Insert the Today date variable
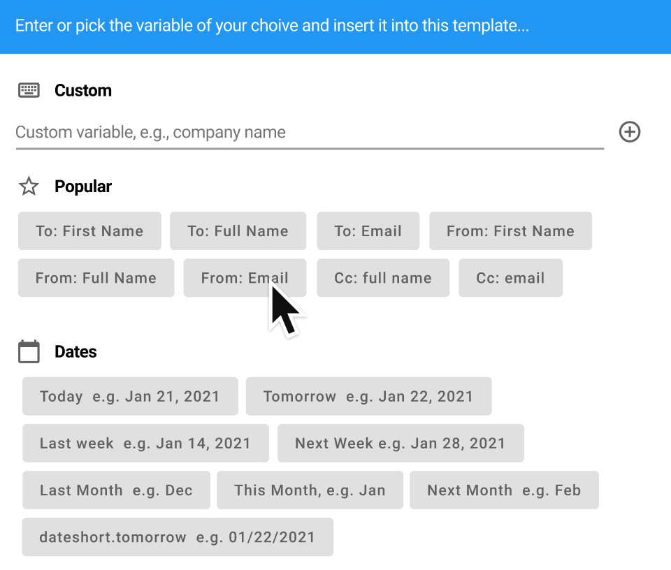Screen dimensions: 671x570 130,396
